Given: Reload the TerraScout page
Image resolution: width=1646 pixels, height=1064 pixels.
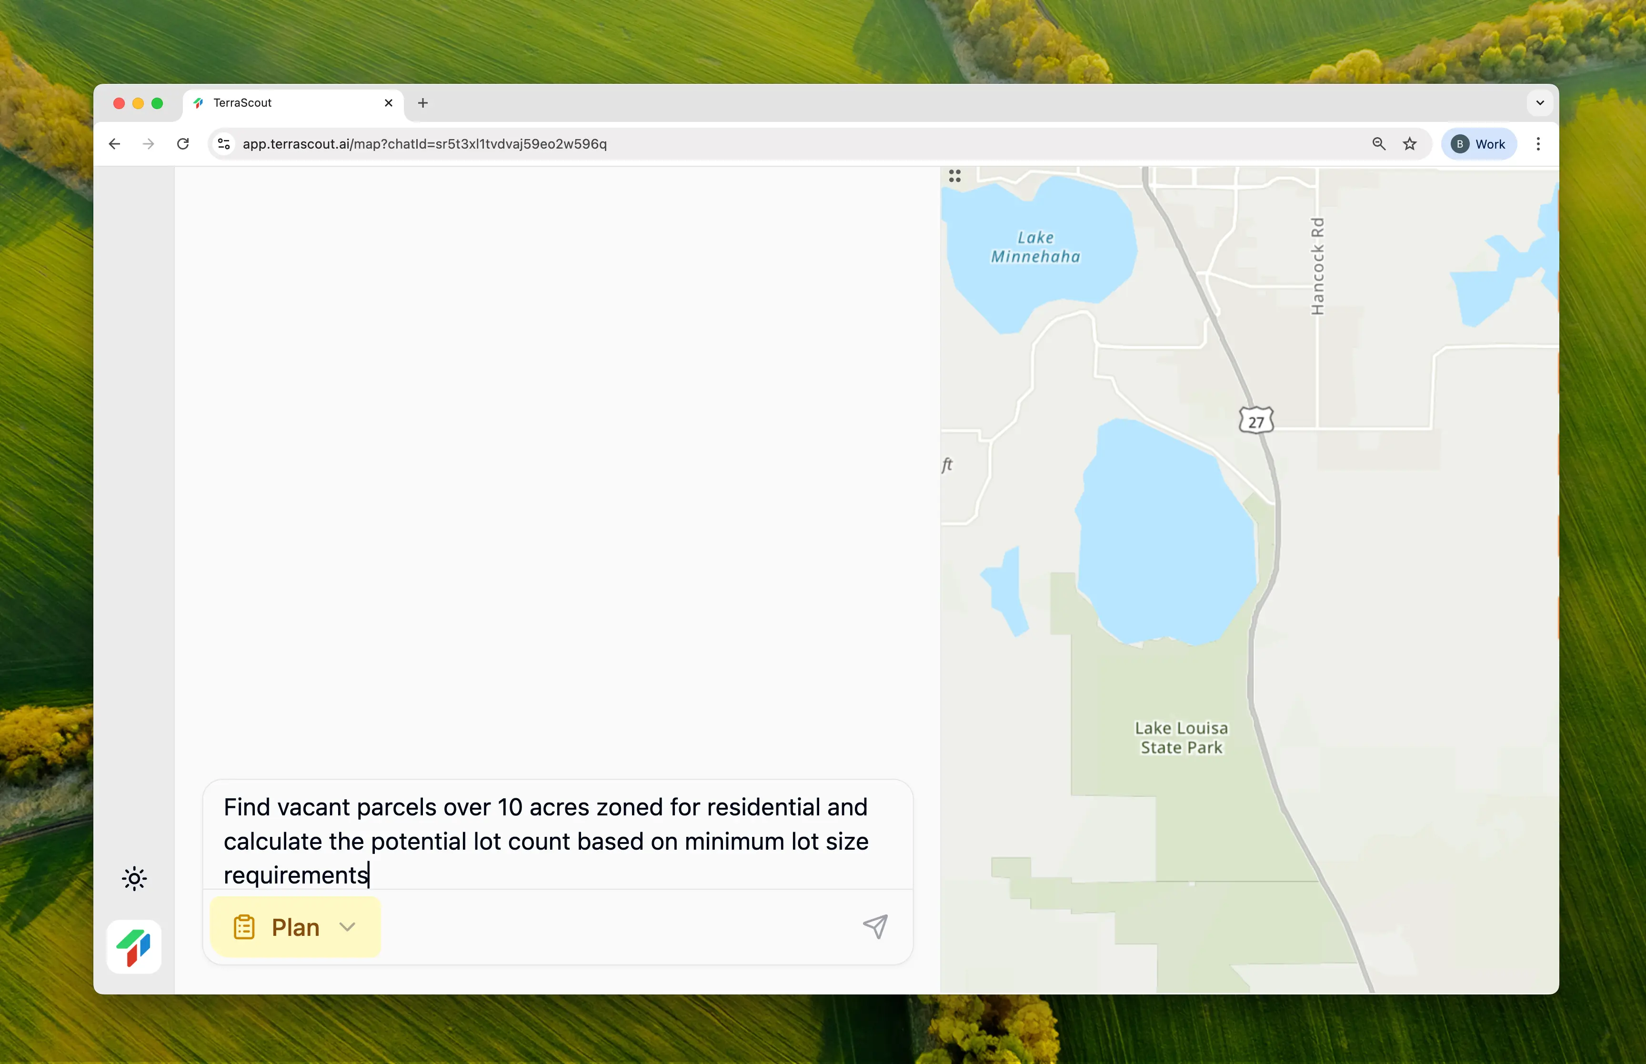Looking at the screenshot, I should 183,144.
